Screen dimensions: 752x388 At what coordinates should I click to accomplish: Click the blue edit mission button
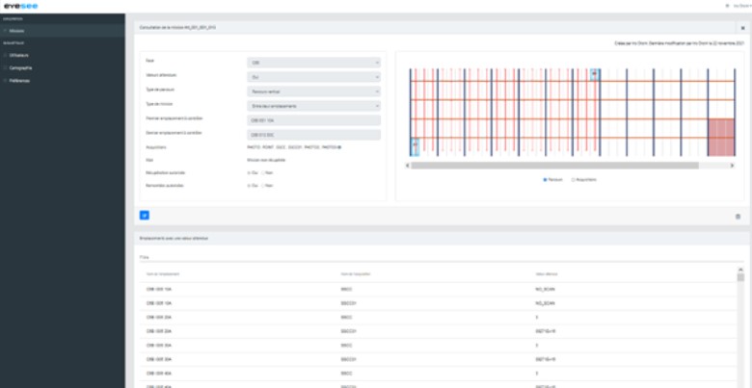[145, 216]
